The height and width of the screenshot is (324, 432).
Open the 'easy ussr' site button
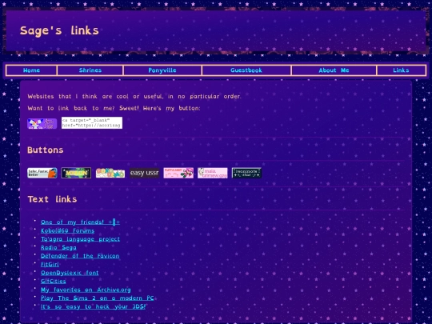(x=144, y=173)
